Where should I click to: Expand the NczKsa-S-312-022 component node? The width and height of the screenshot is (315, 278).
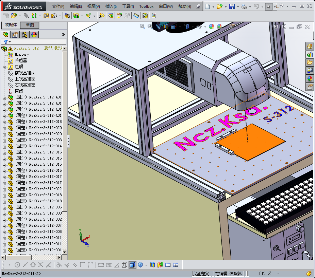click(x=4, y=190)
